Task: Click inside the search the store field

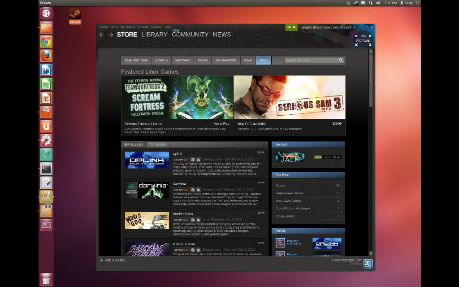Action: click(x=311, y=61)
